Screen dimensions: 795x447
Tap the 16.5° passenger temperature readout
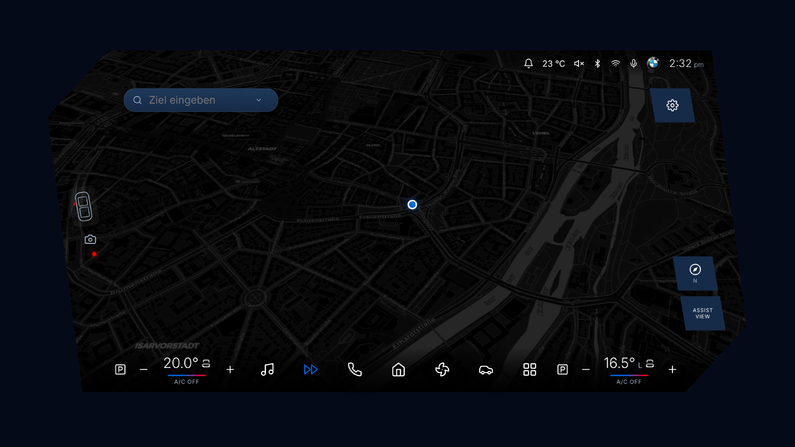(619, 363)
